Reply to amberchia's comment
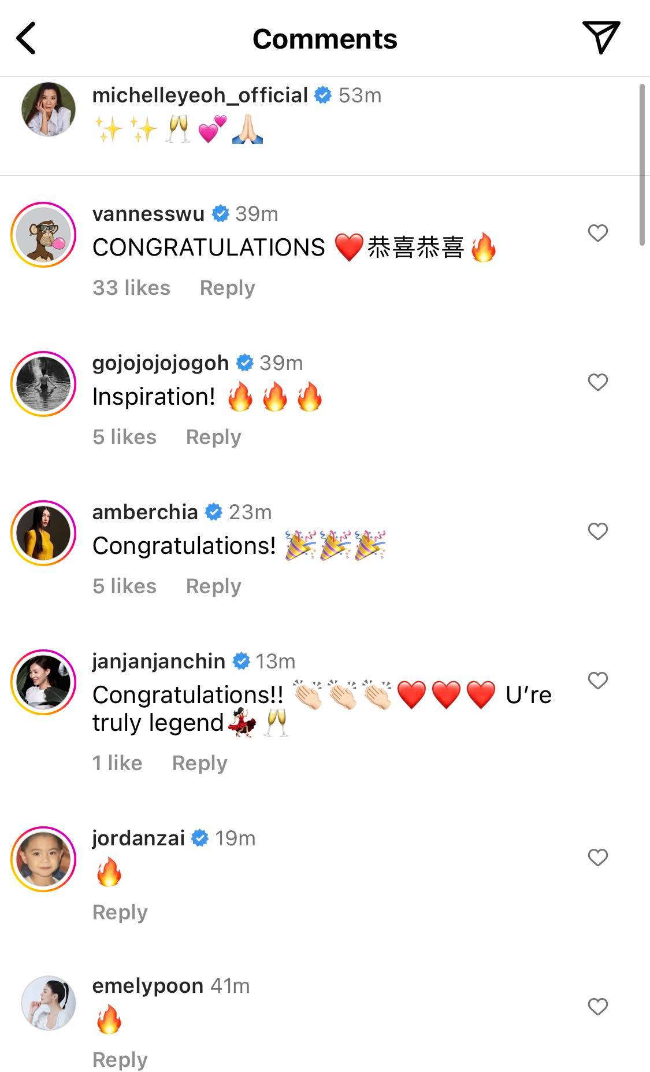Image resolution: width=650 pixels, height=1072 pixels. point(213,586)
